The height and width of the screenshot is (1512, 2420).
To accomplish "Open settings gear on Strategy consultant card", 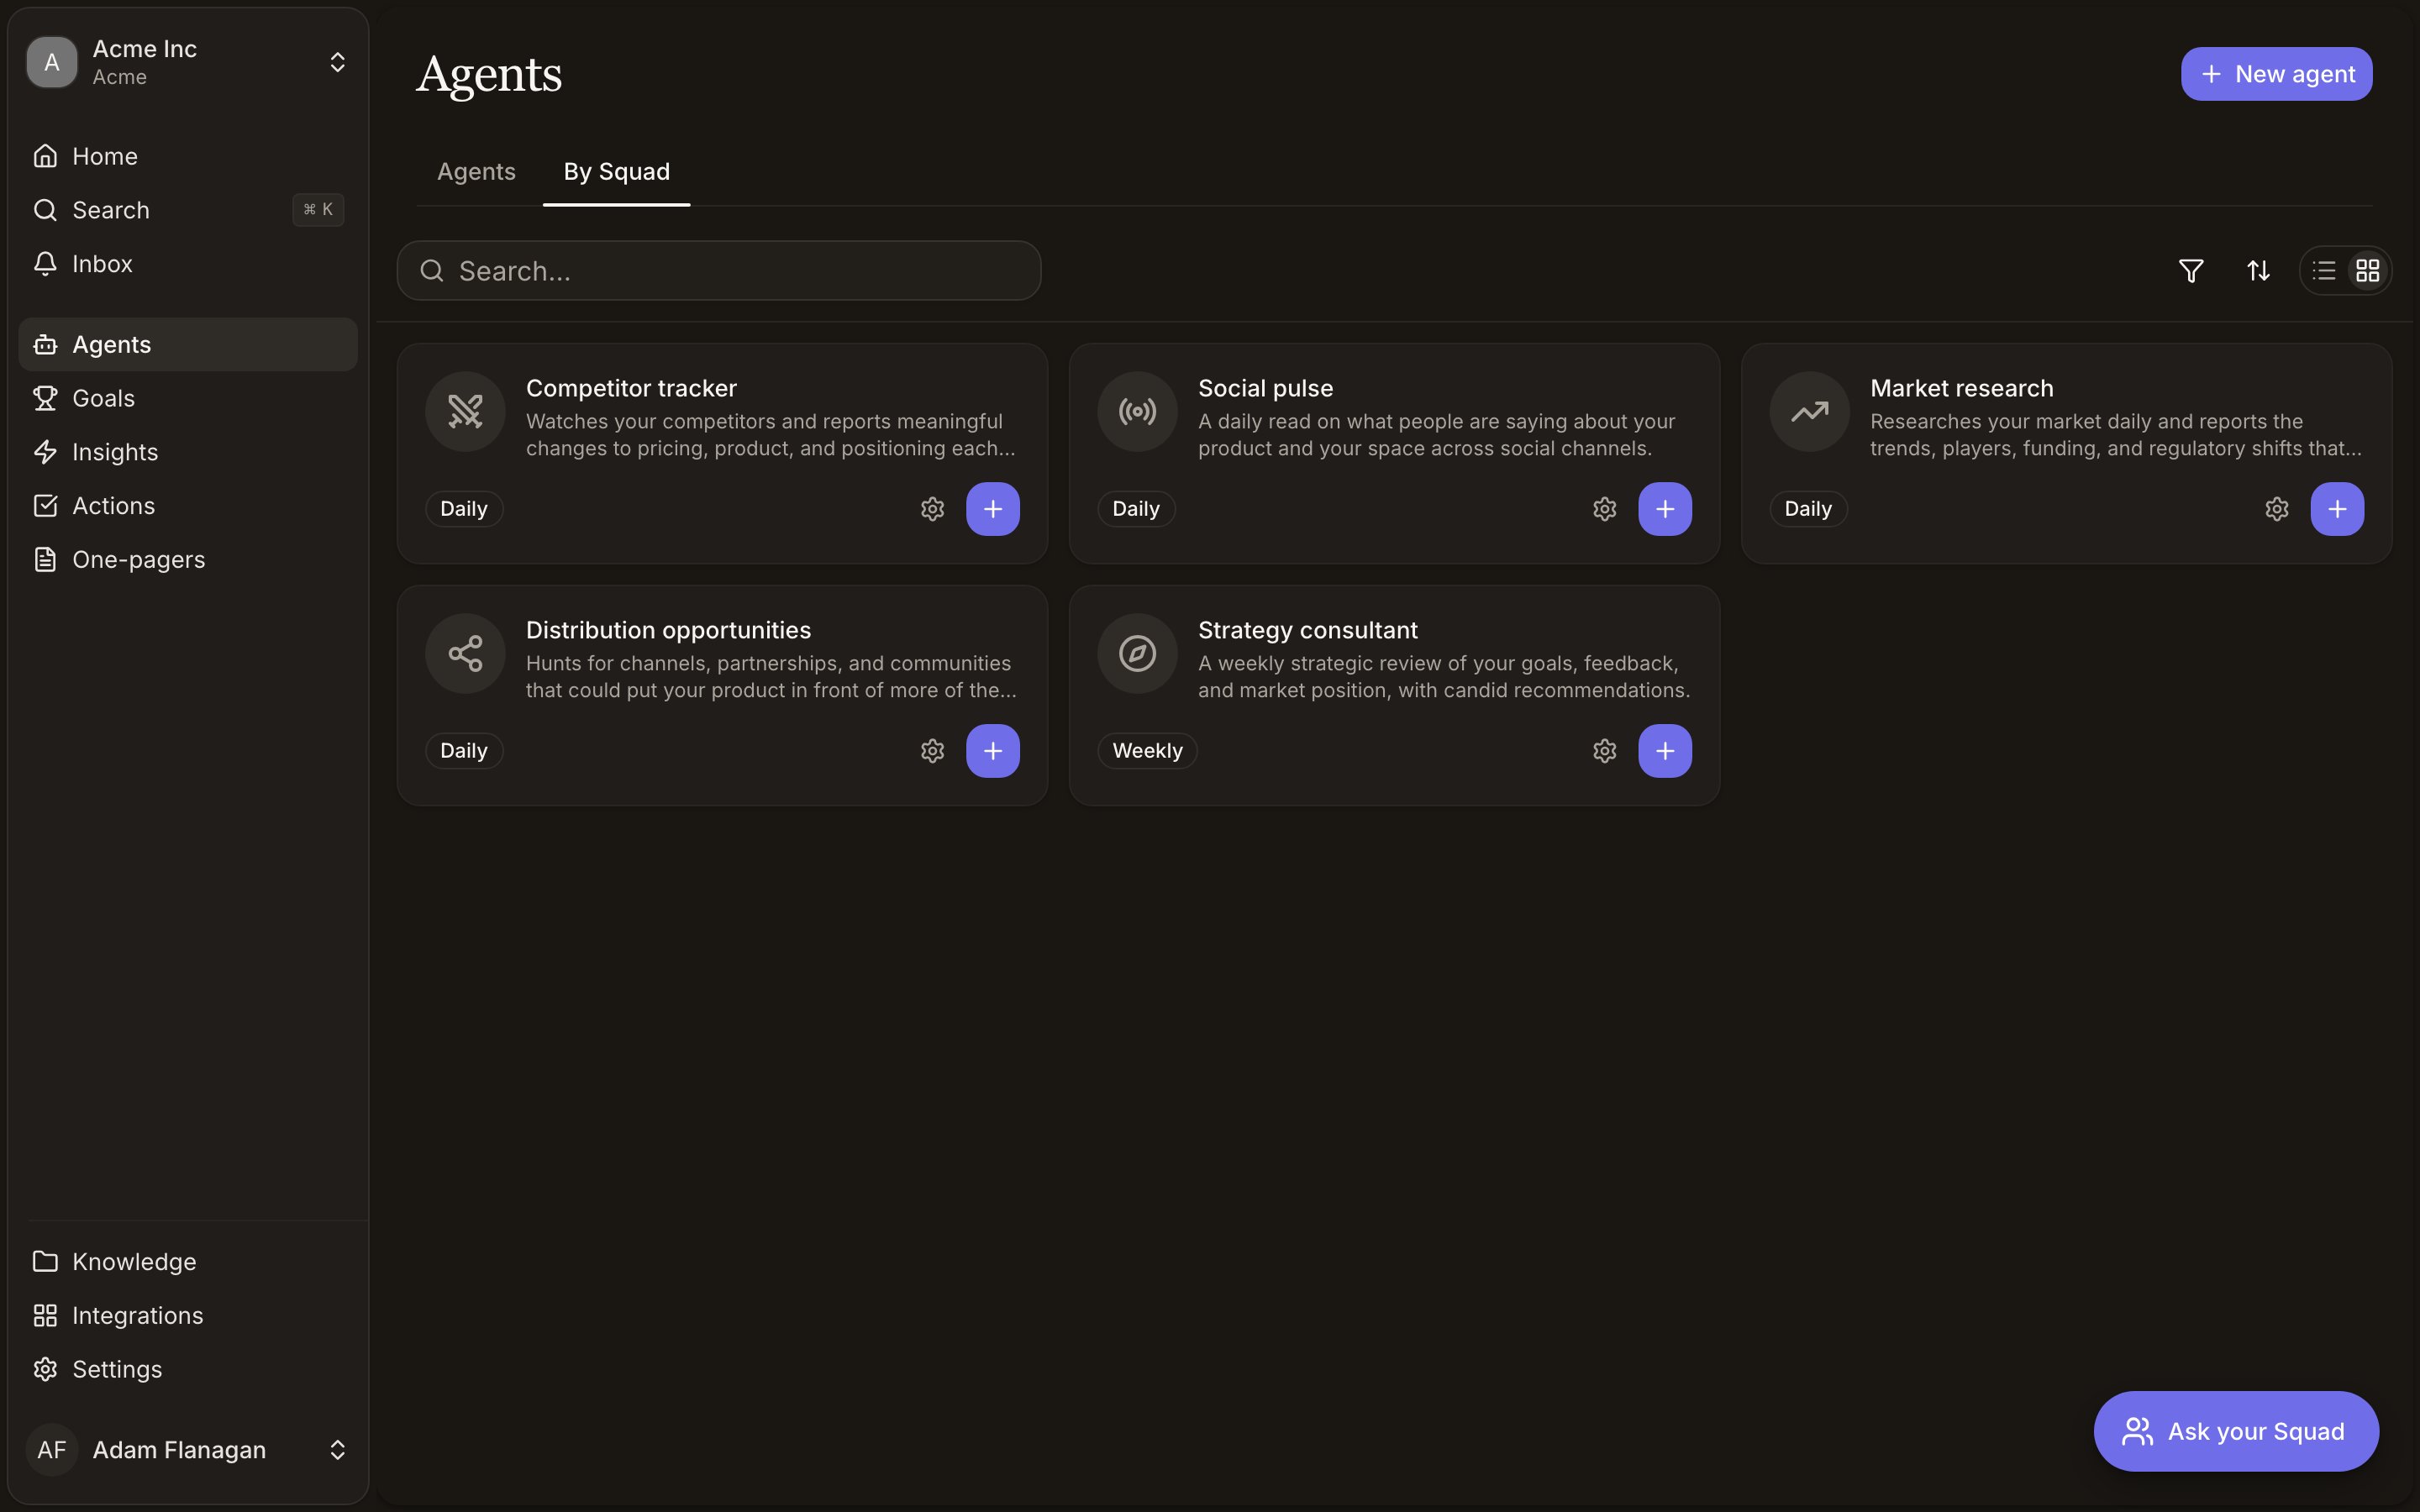I will pos(1604,751).
